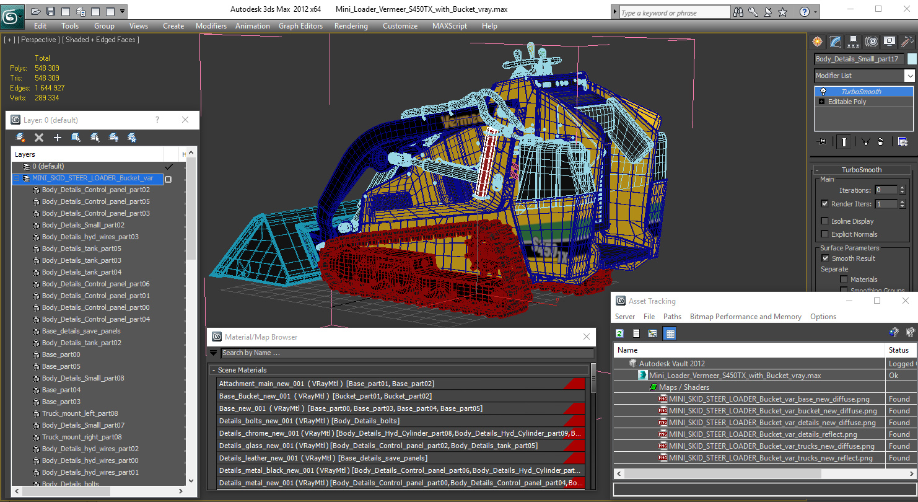Image resolution: width=918 pixels, height=502 pixels.
Task: Click Status column header in Asset Tracking
Action: pyautogui.click(x=900, y=350)
